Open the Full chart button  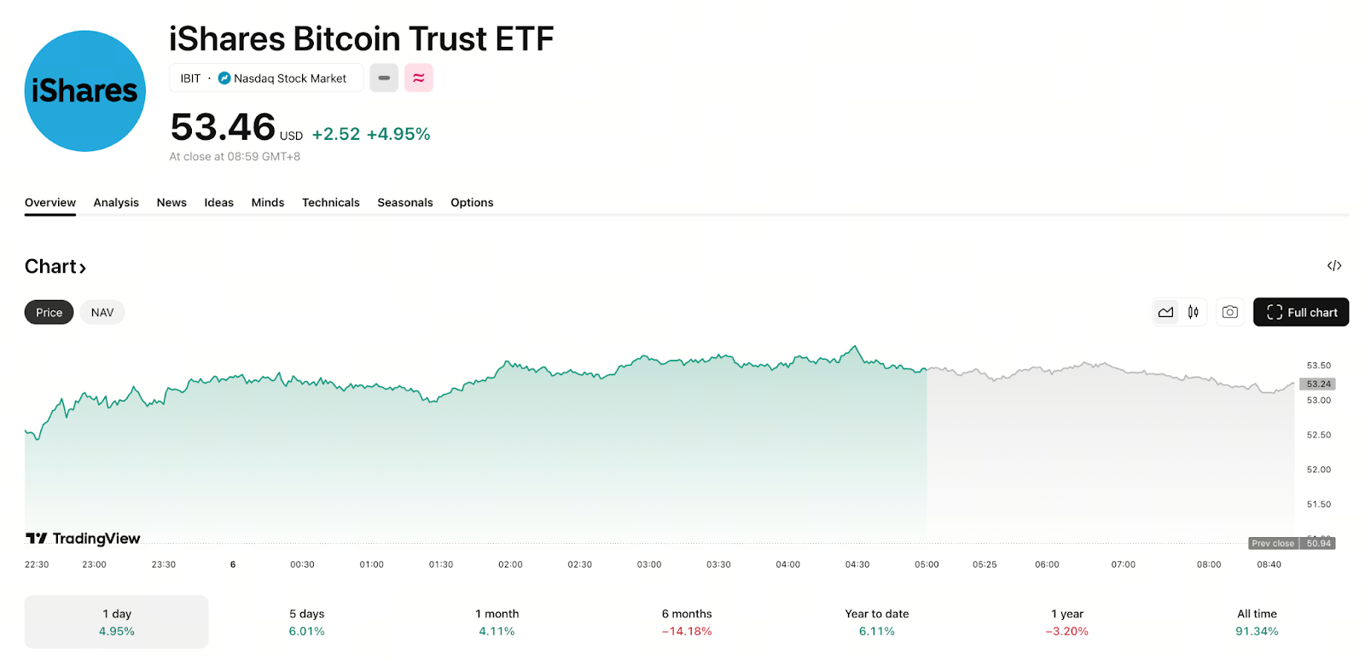pos(1301,312)
